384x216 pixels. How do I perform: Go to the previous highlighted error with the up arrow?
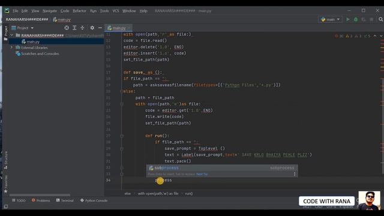375,36
